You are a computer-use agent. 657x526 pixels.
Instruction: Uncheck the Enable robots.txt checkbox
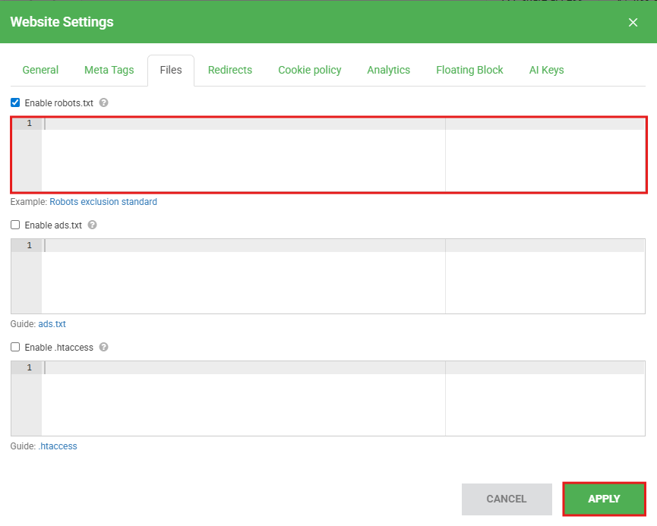(x=15, y=102)
